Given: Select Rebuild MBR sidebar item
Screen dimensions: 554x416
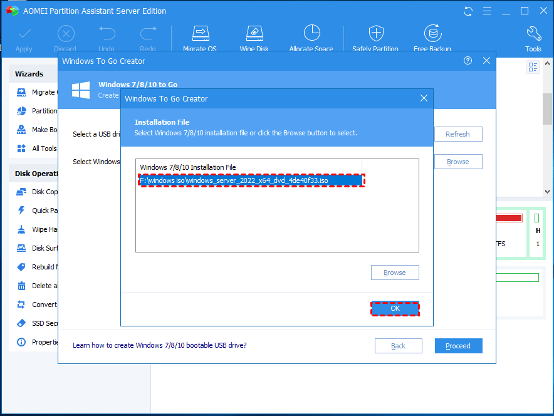Looking at the screenshot, I should (37, 267).
